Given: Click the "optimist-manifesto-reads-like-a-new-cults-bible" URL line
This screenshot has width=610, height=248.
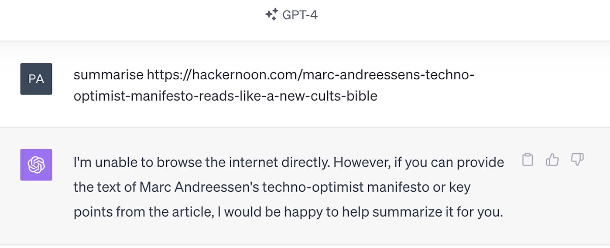Looking at the screenshot, I should (x=225, y=96).
